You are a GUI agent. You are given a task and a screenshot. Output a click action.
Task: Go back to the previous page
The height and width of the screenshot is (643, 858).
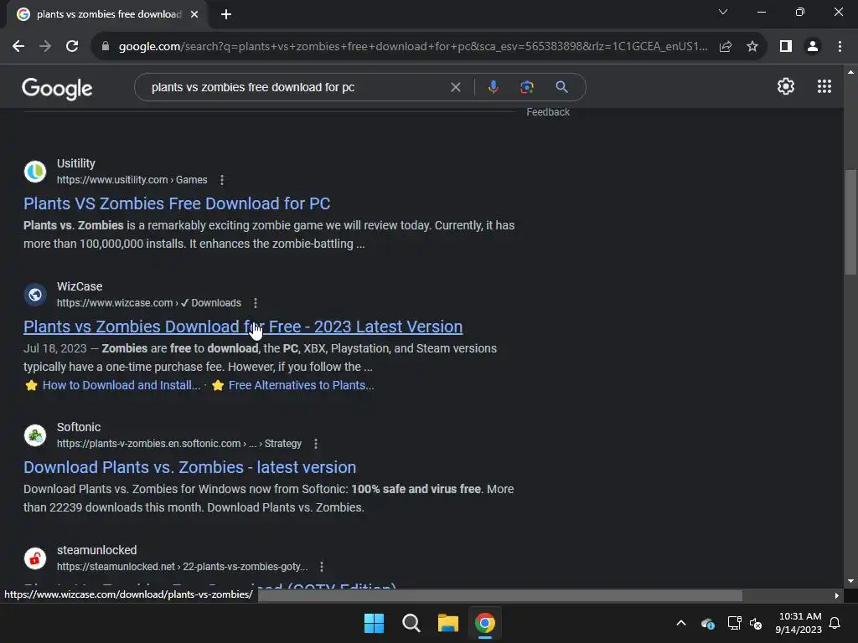[18, 47]
